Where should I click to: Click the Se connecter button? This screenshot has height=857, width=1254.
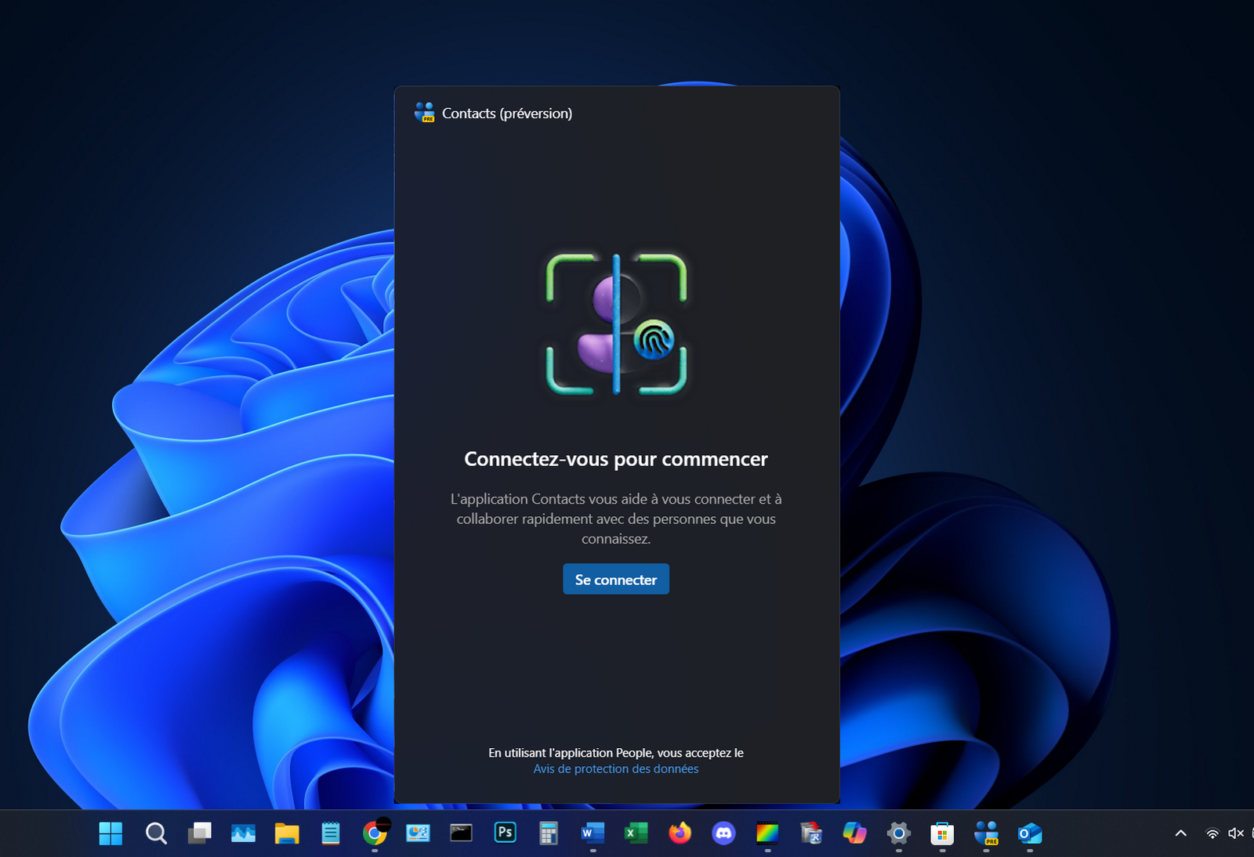[x=615, y=579]
